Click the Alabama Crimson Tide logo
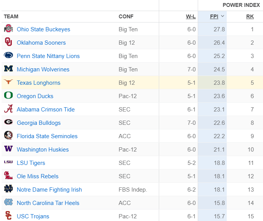The width and height of the screenshot is (263, 221). coord(8,108)
